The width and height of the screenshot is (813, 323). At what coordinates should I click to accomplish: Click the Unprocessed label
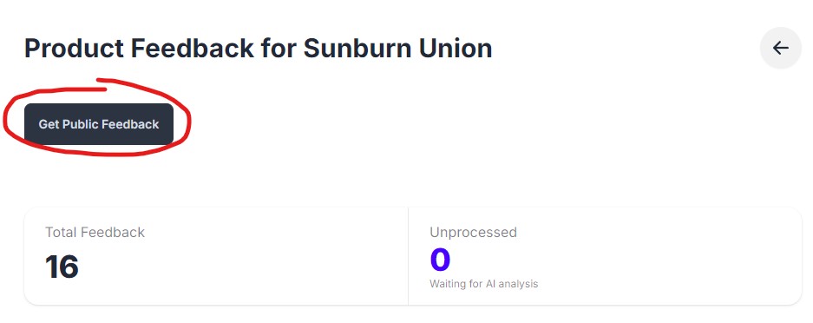point(474,233)
